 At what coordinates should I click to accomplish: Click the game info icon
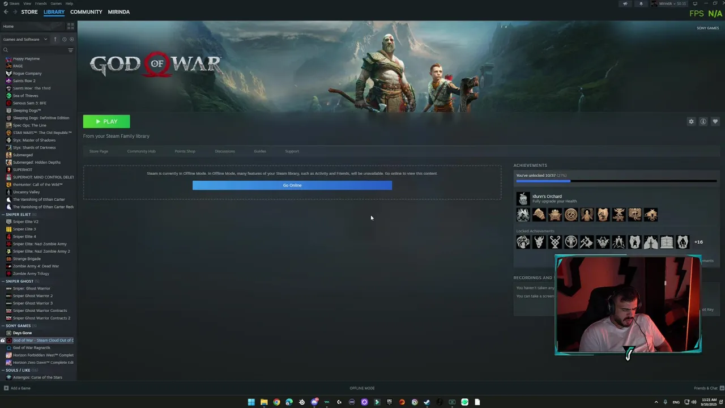(703, 121)
